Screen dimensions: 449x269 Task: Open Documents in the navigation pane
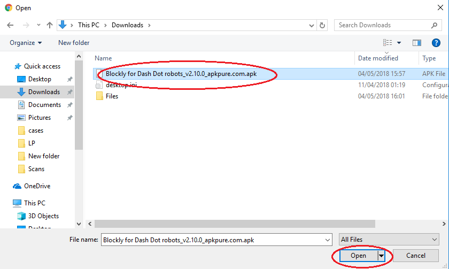44,105
